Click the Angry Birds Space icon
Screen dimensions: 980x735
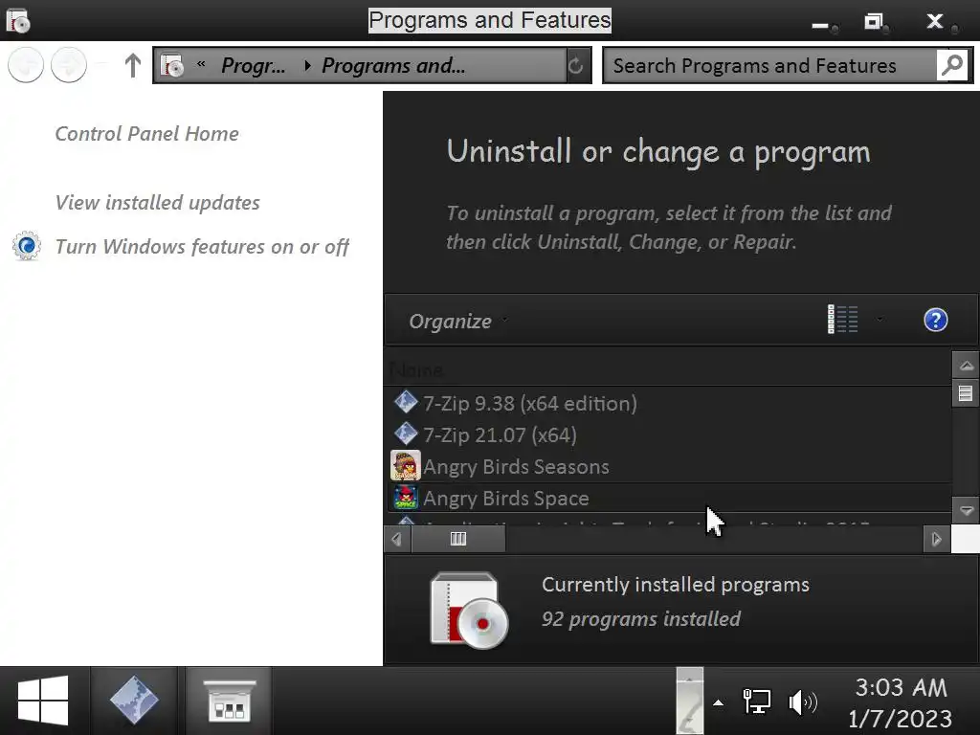(x=406, y=498)
